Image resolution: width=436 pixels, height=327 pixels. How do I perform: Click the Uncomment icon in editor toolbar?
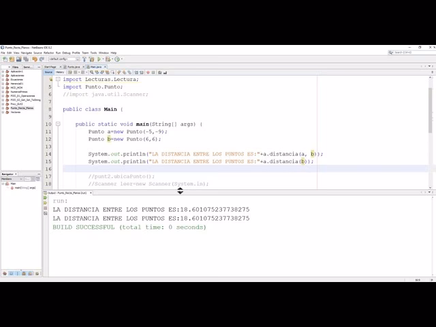coord(165,72)
